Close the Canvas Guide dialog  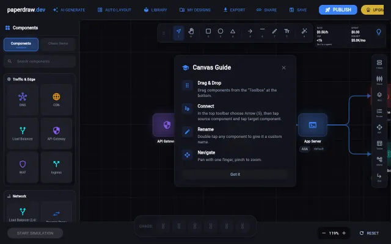(x=283, y=68)
